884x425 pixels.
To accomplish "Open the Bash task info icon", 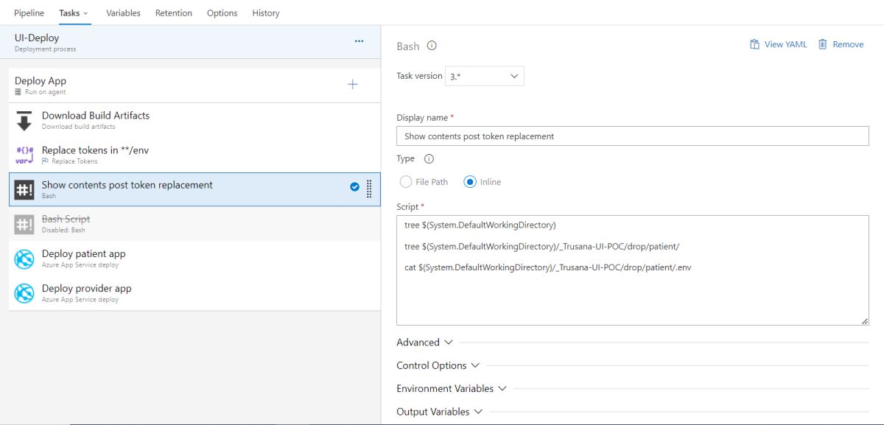I will (432, 46).
